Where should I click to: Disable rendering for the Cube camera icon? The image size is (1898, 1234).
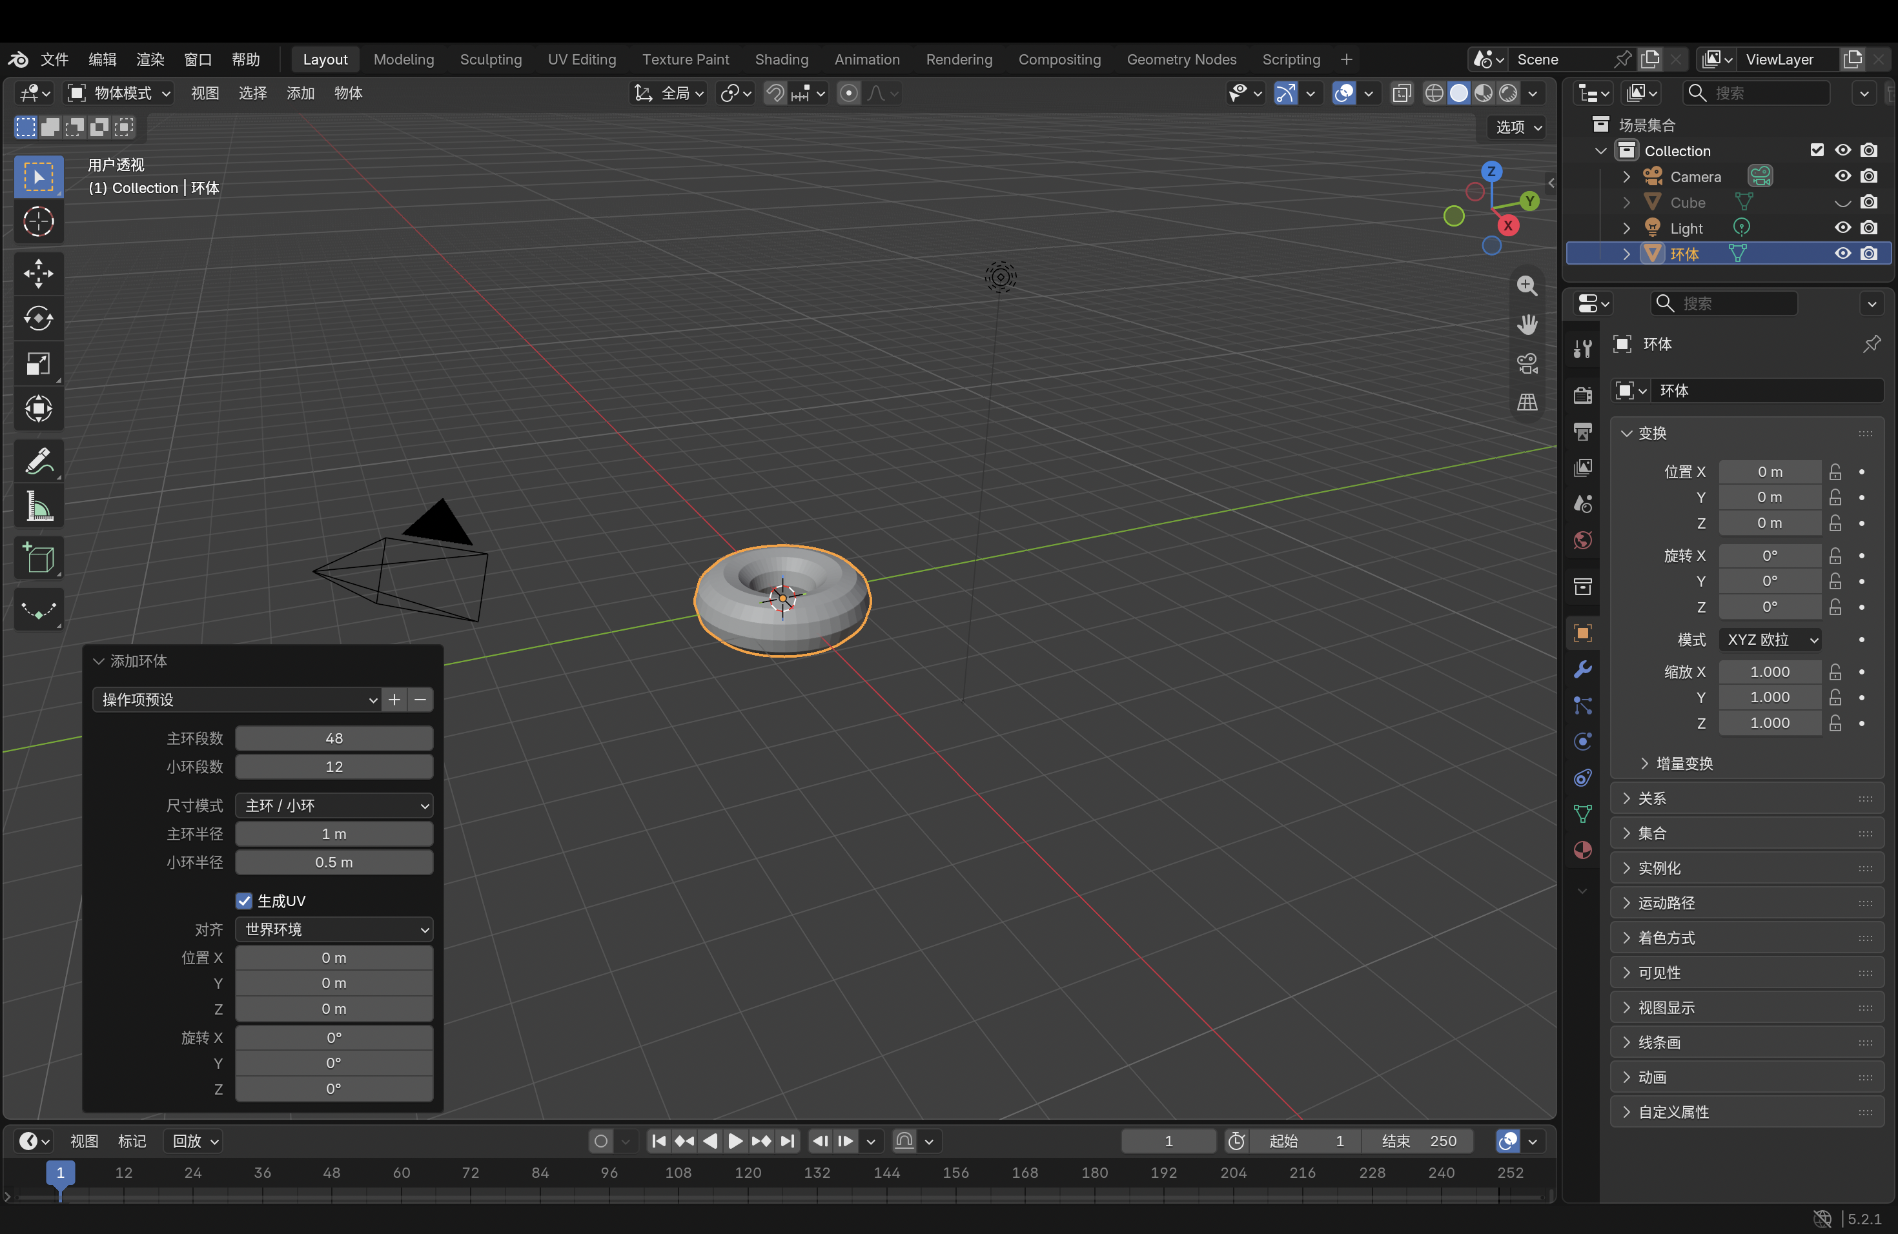[1868, 203]
